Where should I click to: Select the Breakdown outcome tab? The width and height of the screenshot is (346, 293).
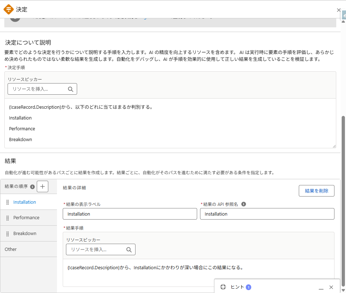25,234
